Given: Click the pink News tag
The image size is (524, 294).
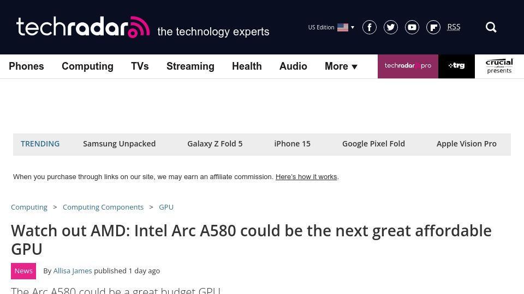Looking at the screenshot, I should click(x=23, y=271).
